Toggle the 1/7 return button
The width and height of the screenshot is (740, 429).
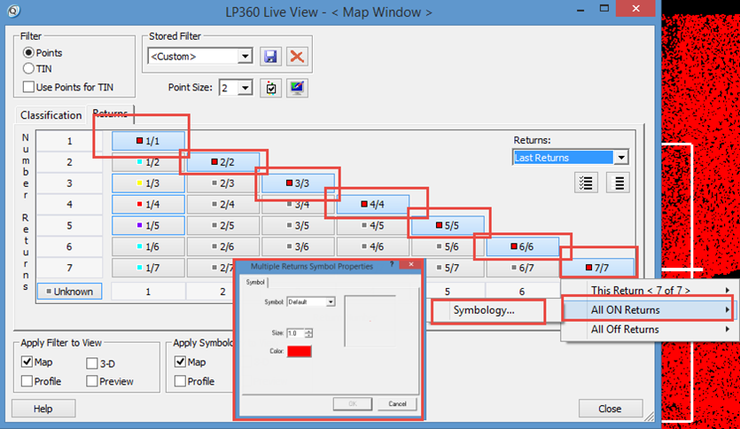pyautogui.click(x=148, y=268)
